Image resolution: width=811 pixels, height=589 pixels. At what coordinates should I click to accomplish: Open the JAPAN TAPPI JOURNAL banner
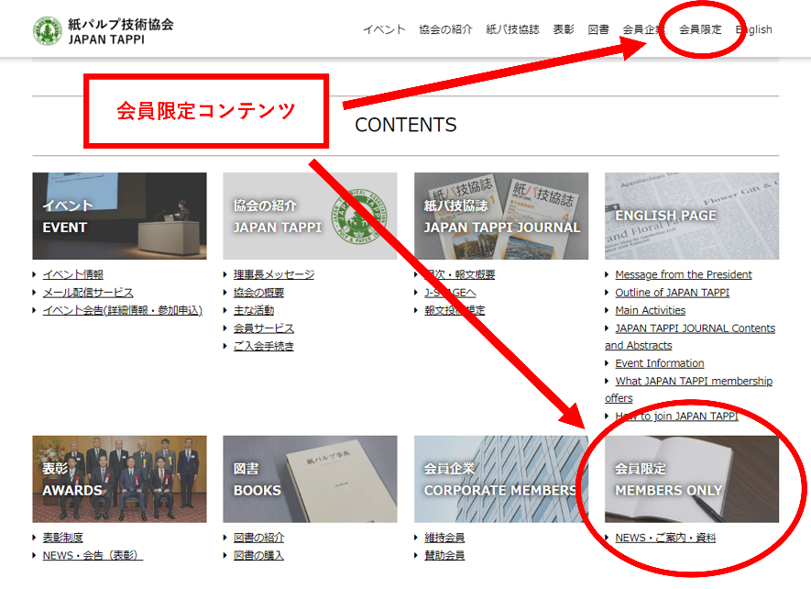coord(501,216)
